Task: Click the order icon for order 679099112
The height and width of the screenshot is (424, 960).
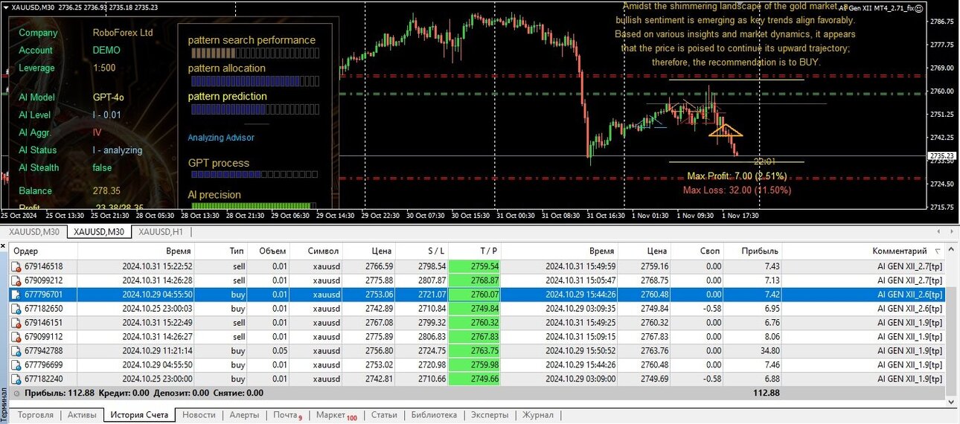Action: pyautogui.click(x=16, y=337)
